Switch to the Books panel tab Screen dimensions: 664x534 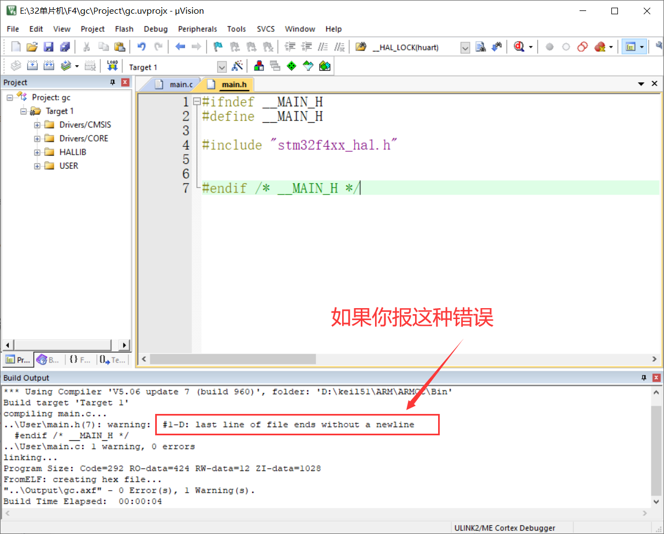click(x=48, y=360)
